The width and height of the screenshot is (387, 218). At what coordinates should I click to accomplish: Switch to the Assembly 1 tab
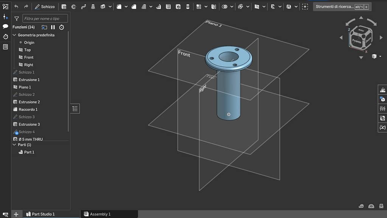(99, 214)
